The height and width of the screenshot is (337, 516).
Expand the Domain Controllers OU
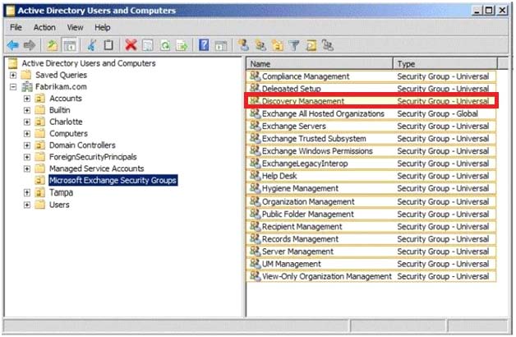pos(27,145)
